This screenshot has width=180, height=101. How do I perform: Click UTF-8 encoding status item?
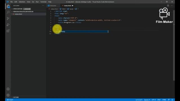point(154,100)
